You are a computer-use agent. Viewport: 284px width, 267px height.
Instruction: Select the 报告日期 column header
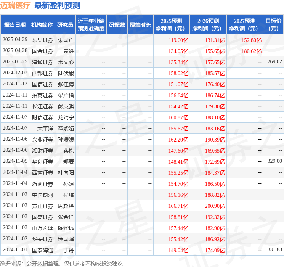pyautogui.click(x=14, y=24)
